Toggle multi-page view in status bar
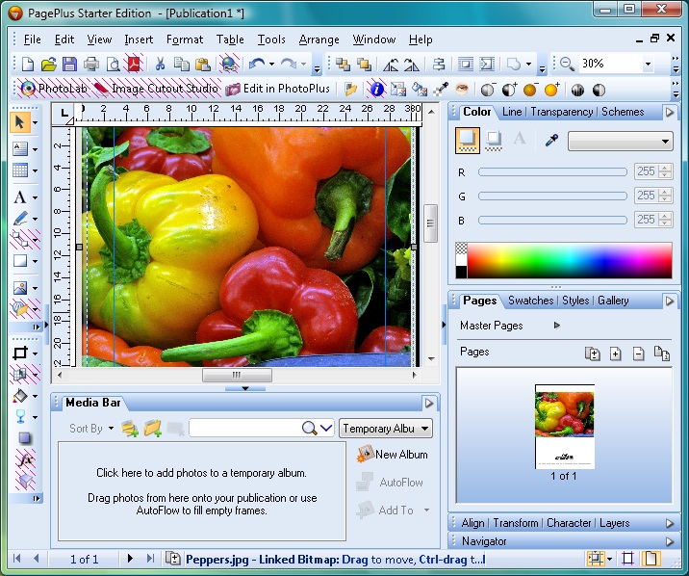Viewport: 689px width, 576px height. (651, 559)
